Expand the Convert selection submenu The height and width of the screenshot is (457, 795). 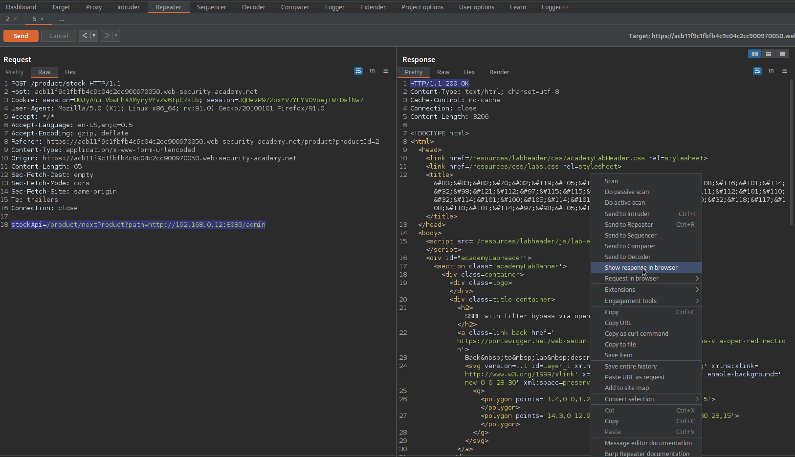pos(646,399)
